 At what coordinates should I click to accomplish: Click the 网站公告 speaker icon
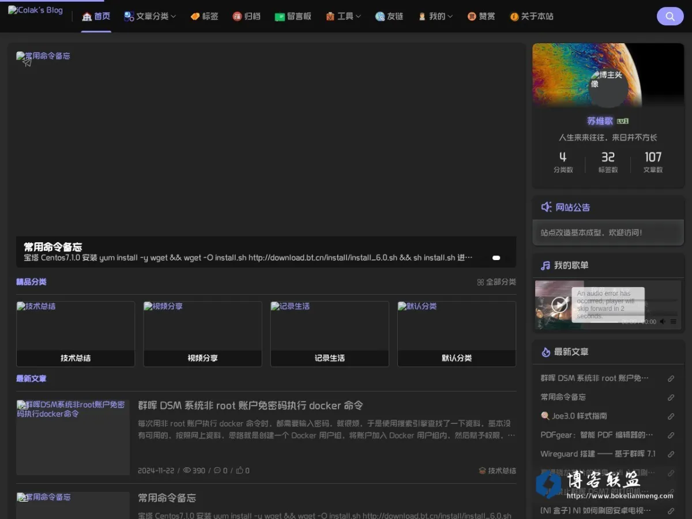(546, 207)
